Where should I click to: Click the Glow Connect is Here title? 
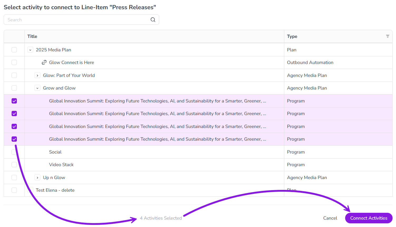click(71, 62)
